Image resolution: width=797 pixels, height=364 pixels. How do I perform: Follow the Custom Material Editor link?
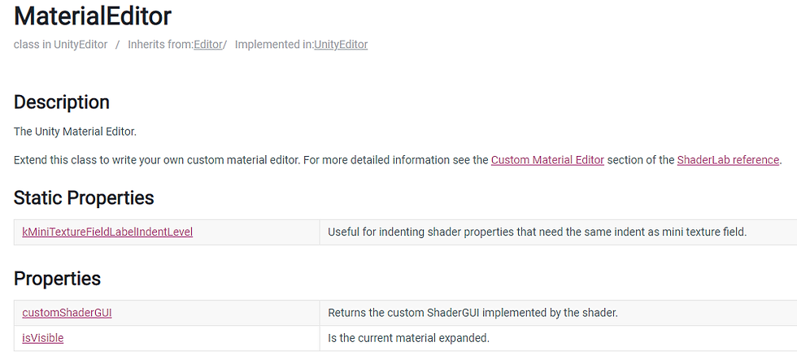click(x=547, y=160)
